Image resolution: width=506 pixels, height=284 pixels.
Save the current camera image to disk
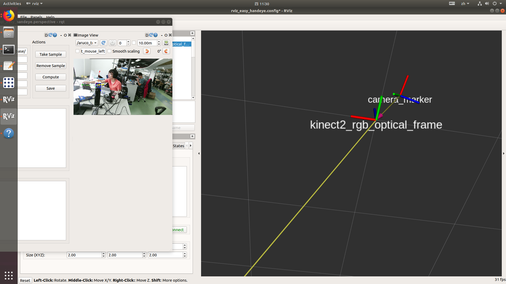pos(166,43)
